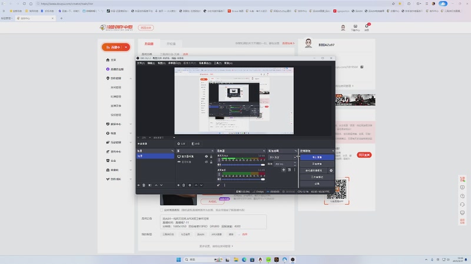Expand dropdown arrow on orange streaming button
Viewport: 471px width, 264px height.
point(126,48)
